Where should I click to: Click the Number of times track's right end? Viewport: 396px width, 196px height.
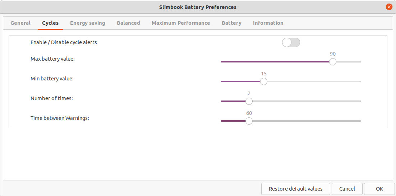[359, 101]
